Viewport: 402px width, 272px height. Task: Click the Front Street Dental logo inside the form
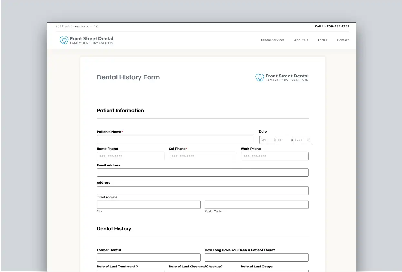coord(282,78)
